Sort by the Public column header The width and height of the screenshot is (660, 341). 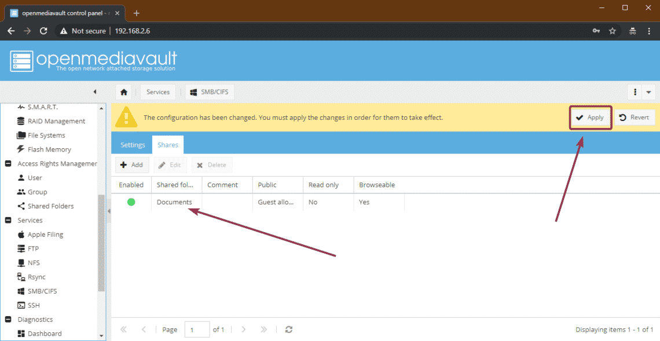point(278,185)
